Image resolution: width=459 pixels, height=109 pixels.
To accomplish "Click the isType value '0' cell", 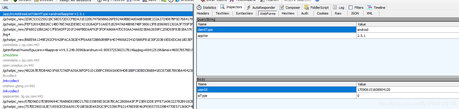I will (x=407, y=96).
